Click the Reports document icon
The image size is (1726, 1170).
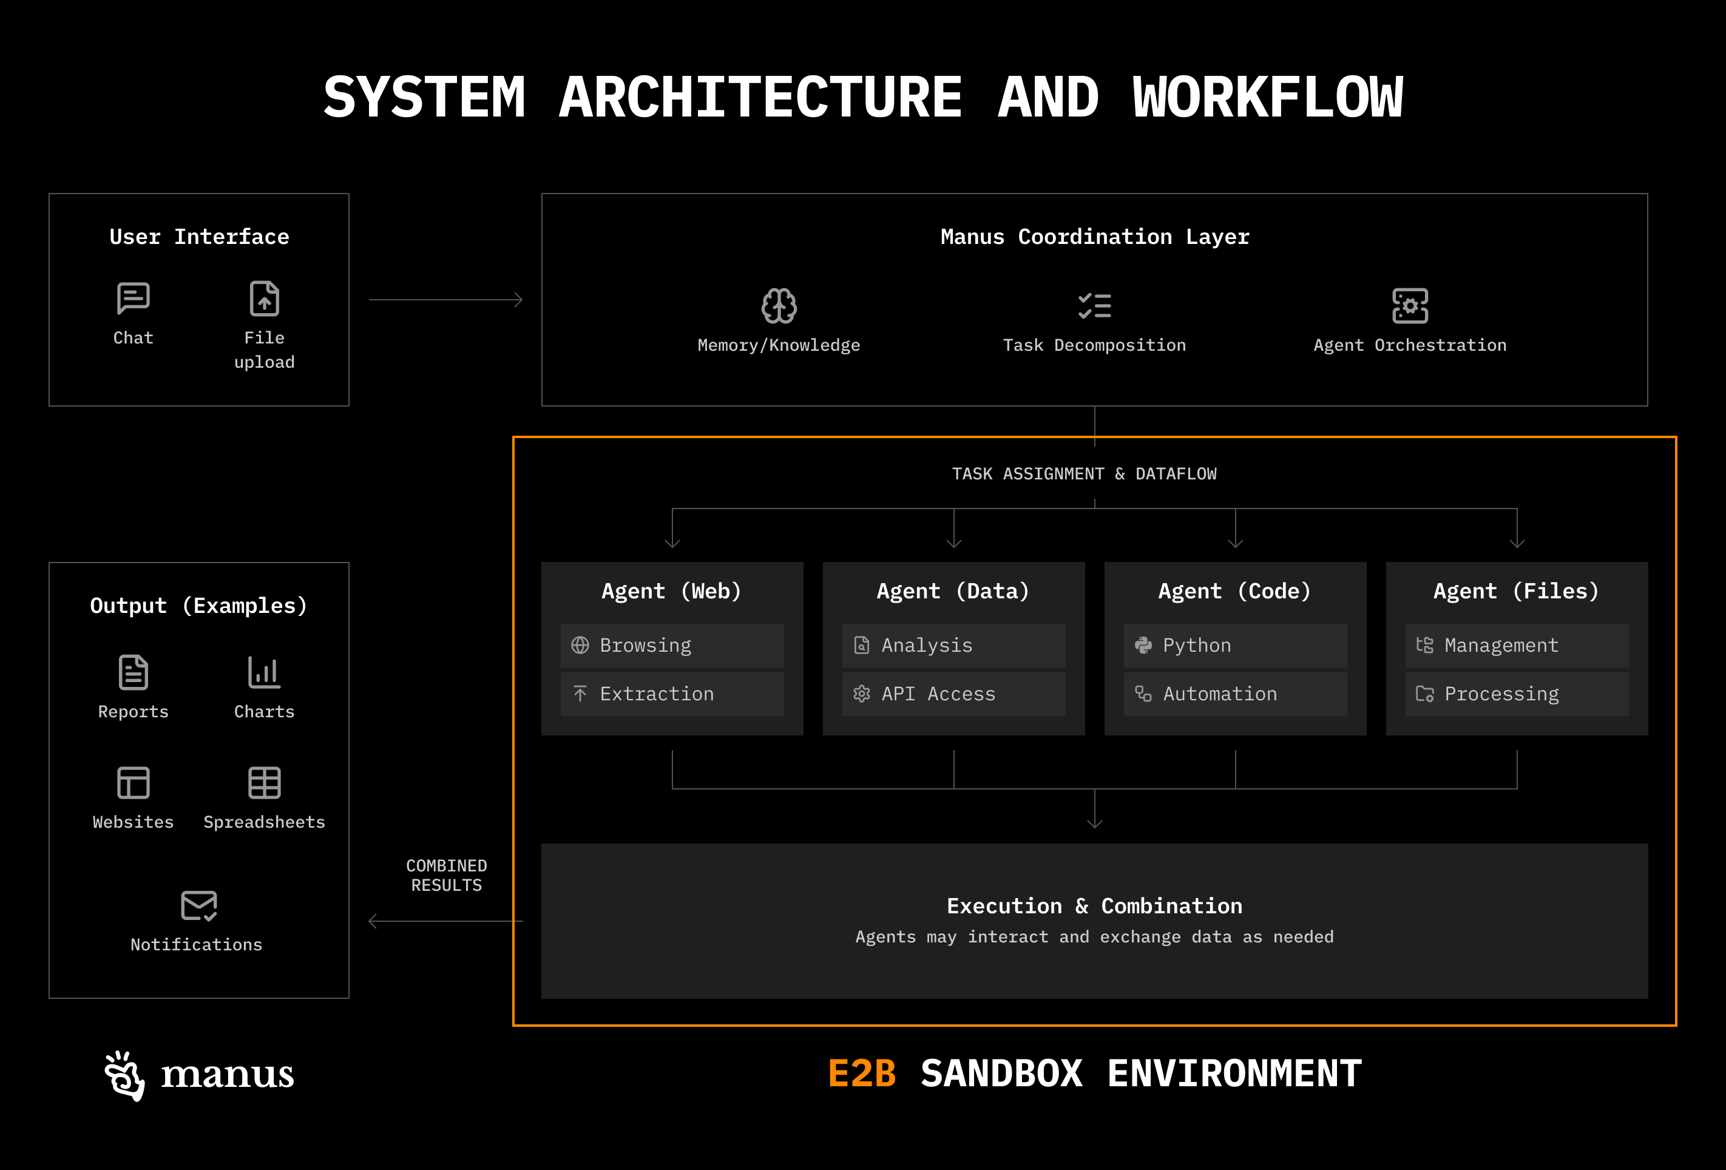tap(133, 672)
